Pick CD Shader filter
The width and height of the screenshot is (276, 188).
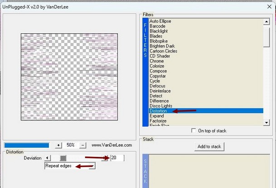(x=160, y=56)
